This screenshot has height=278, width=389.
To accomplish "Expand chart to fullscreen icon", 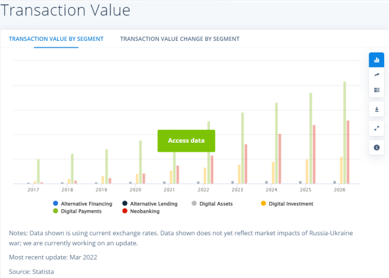I will click(376, 128).
